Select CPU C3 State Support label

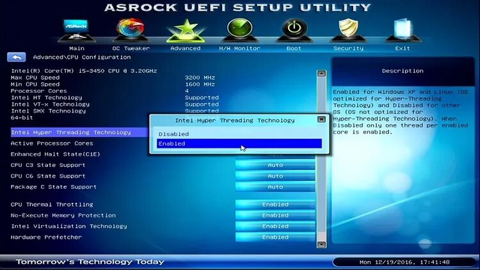(x=48, y=165)
